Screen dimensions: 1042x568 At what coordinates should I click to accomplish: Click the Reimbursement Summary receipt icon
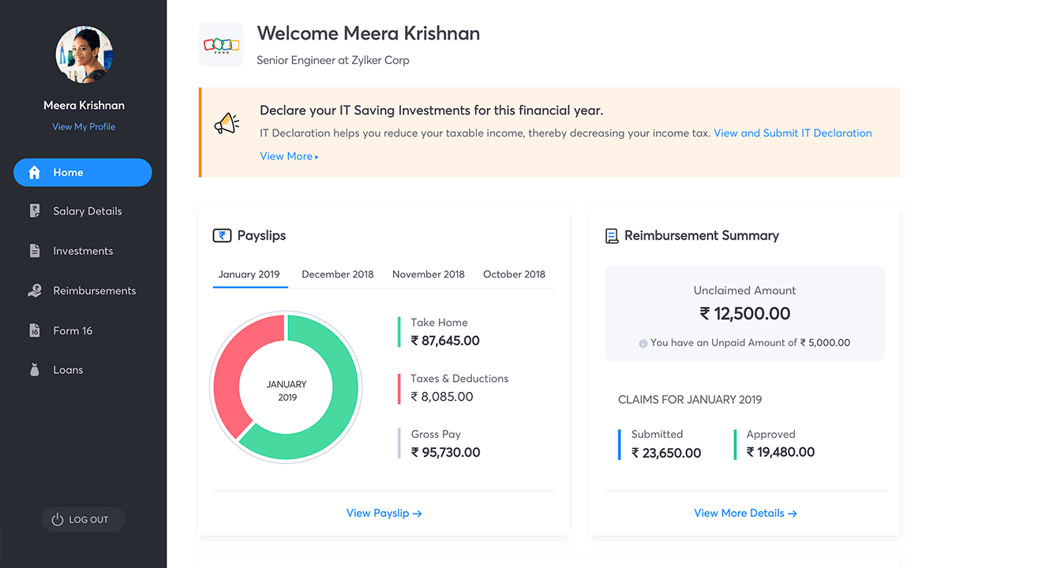(612, 236)
